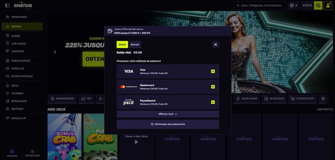The image size is (335, 160).
Task: Open Paris Sportifs section
Action: click(22, 61)
